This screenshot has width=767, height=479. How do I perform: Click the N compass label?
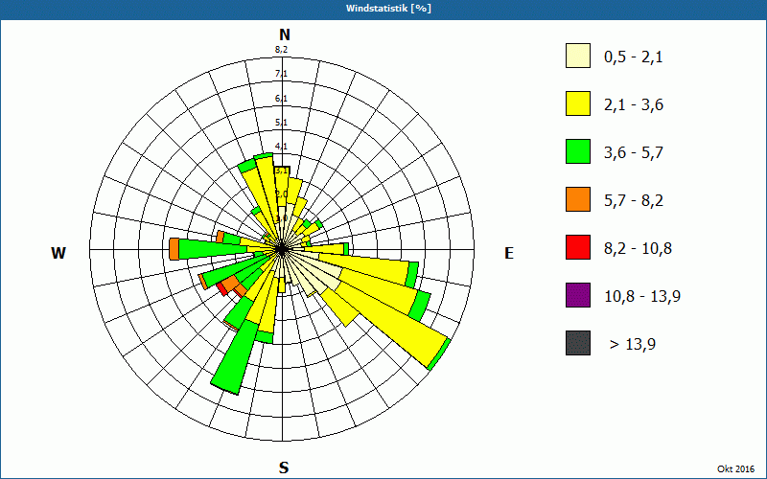(285, 34)
